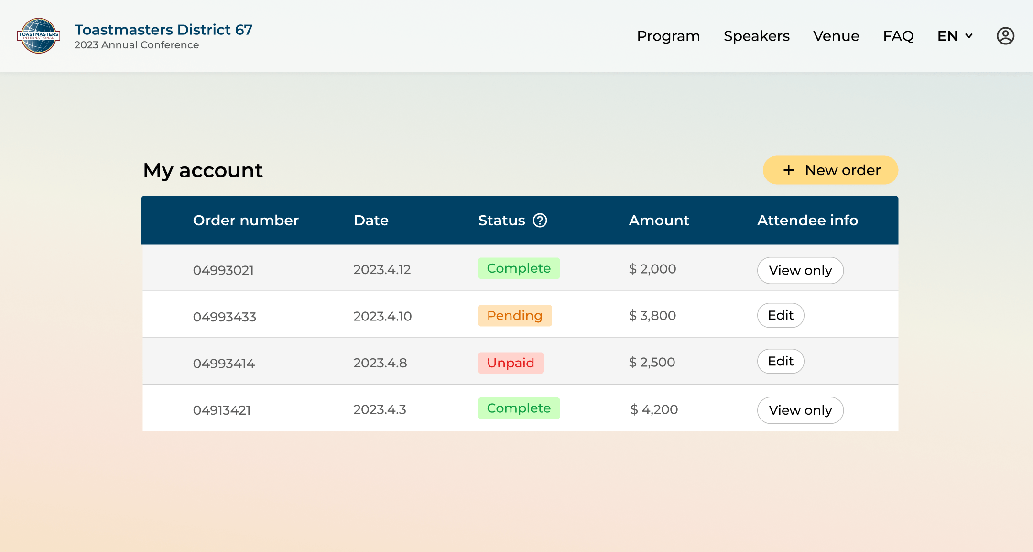Edit attendee info for order 04993433
The width and height of the screenshot is (1033, 552).
tap(781, 315)
